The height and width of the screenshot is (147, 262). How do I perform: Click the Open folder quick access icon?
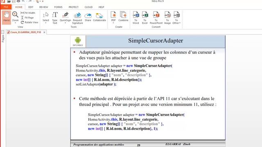click(x=9, y=1)
